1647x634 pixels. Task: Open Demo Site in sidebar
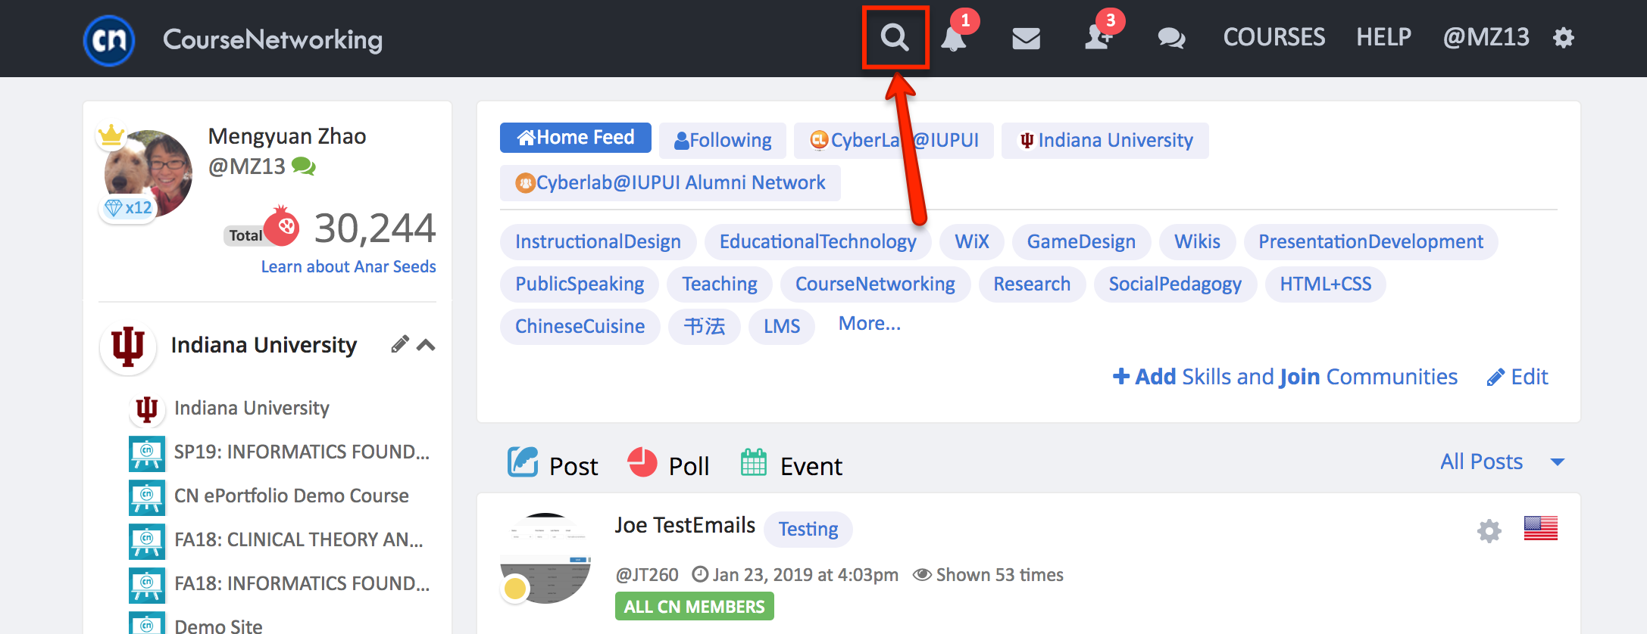point(218,626)
